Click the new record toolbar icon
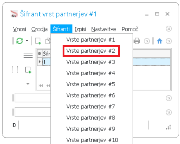The width and height of the screenshot is (180, 144). (x=38, y=41)
